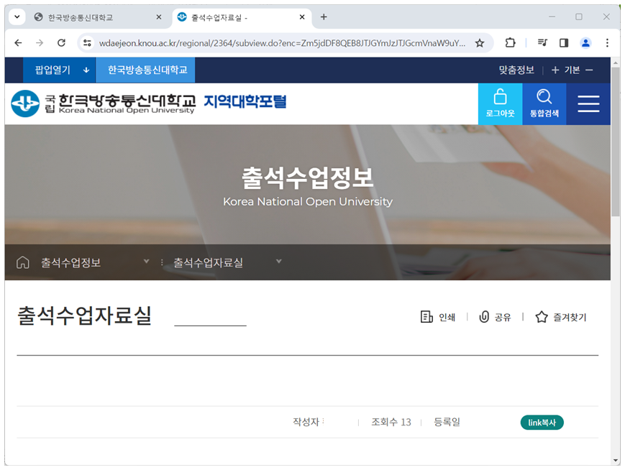Open the Chrome three-dot menu
This screenshot has height=470, width=625.
607,42
